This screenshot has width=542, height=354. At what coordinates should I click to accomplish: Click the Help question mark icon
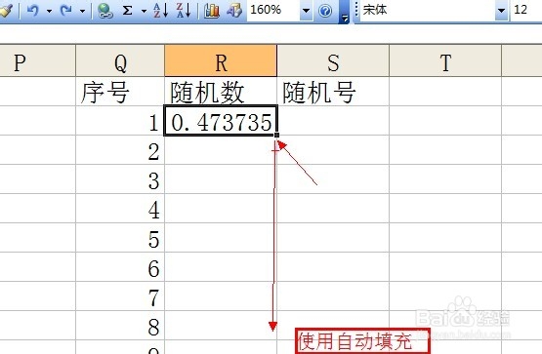(x=325, y=11)
